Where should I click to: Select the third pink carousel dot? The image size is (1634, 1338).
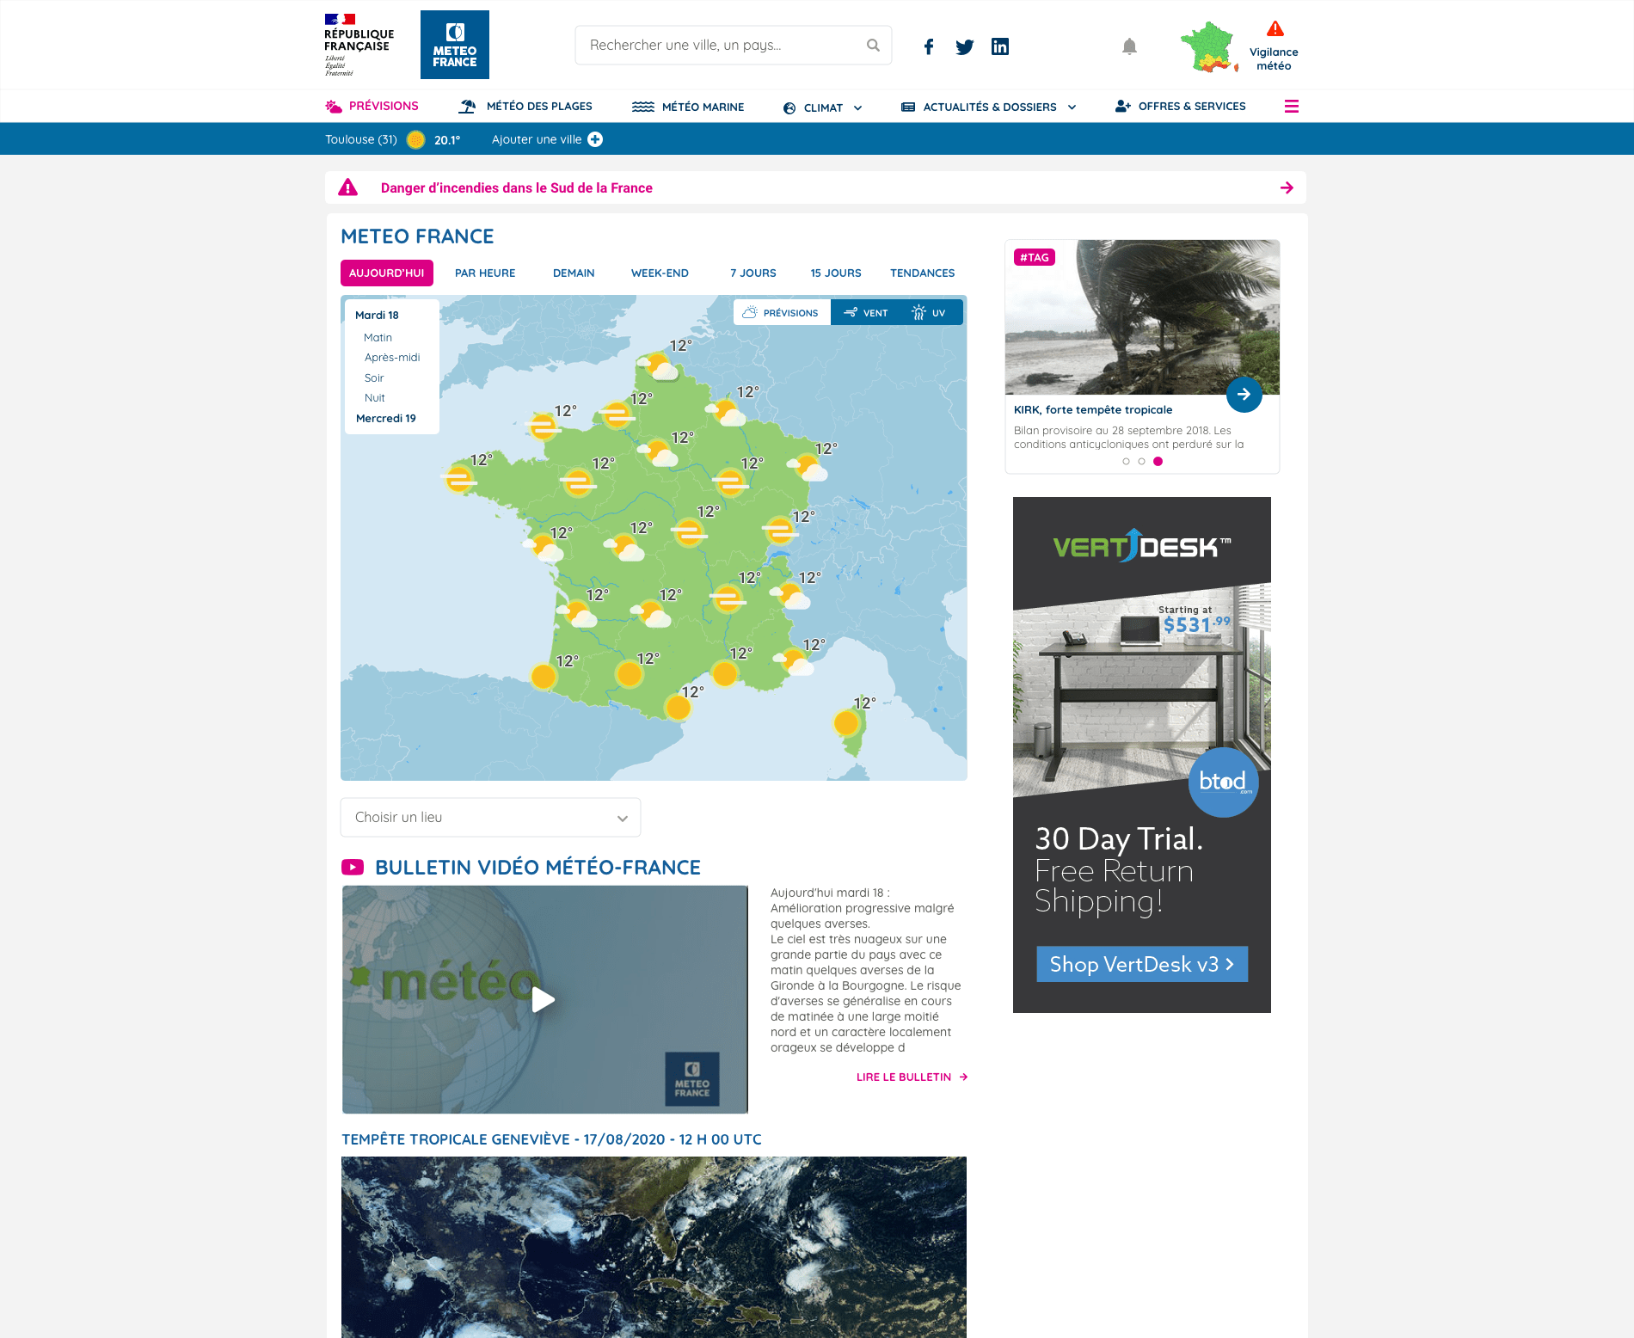[x=1158, y=462]
